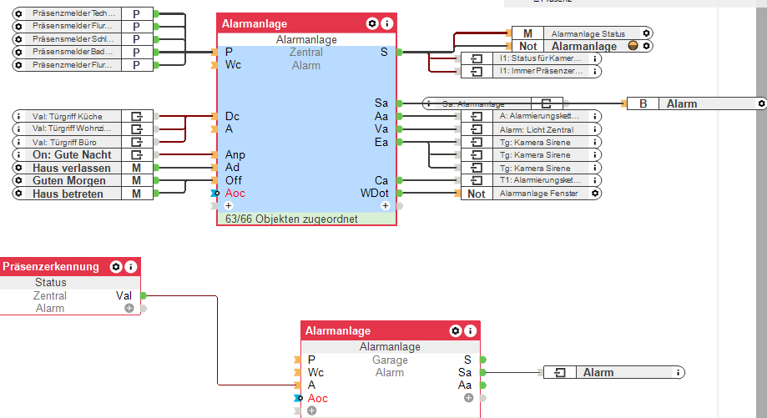767x418 pixels.
Task: Click gear icon of Haus betreten
Action: (x=18, y=194)
